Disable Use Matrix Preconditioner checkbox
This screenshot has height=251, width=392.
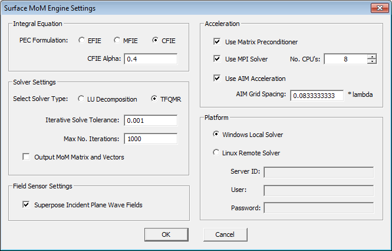coord(218,42)
